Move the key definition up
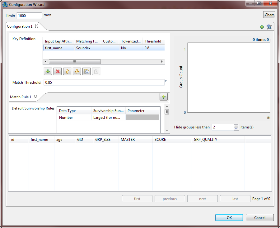The height and width of the screenshot is (228, 280). (67, 72)
